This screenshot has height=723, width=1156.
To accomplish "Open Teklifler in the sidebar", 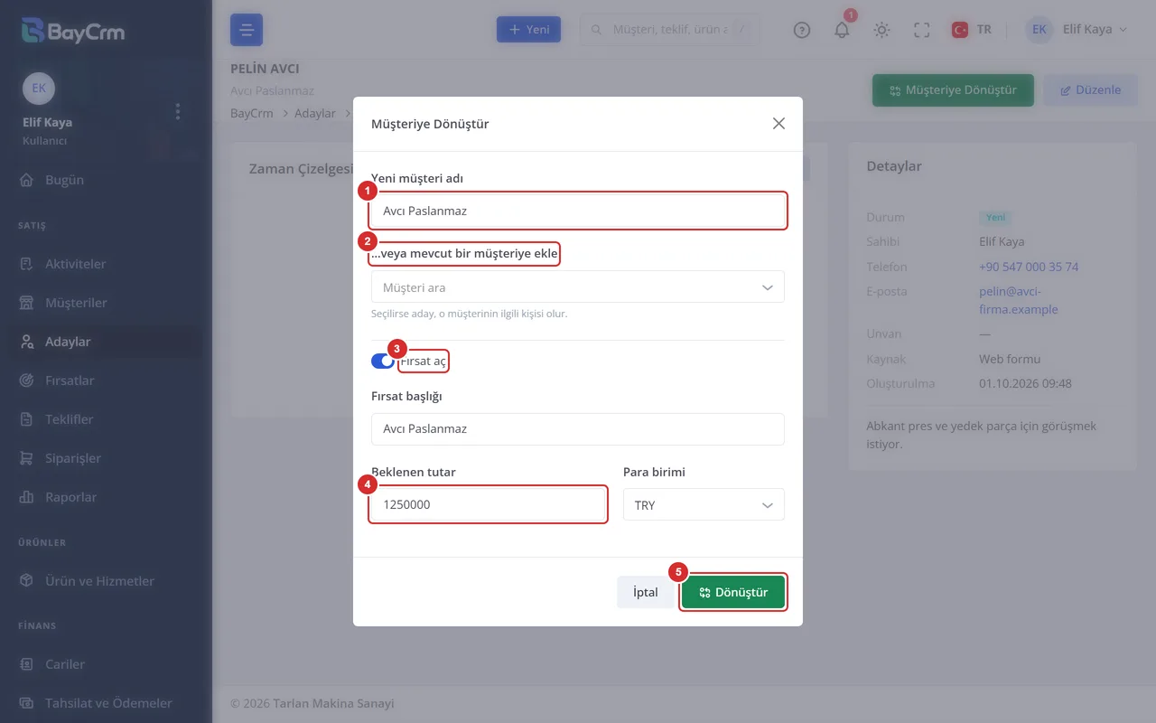I will point(106,419).
